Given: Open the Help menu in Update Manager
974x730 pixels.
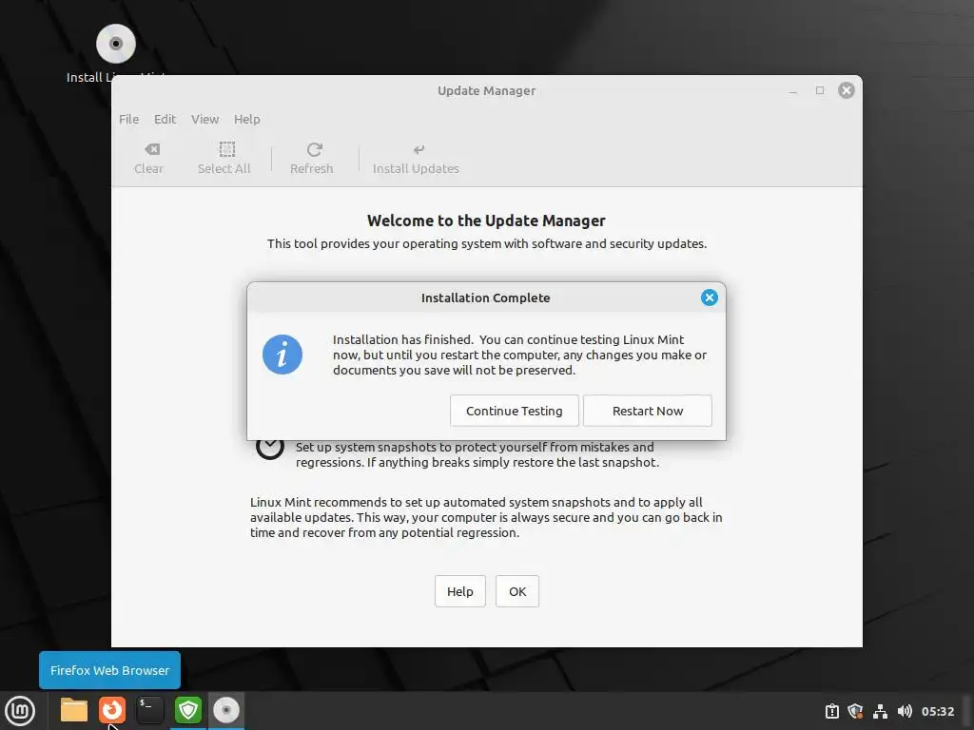Looking at the screenshot, I should [246, 119].
